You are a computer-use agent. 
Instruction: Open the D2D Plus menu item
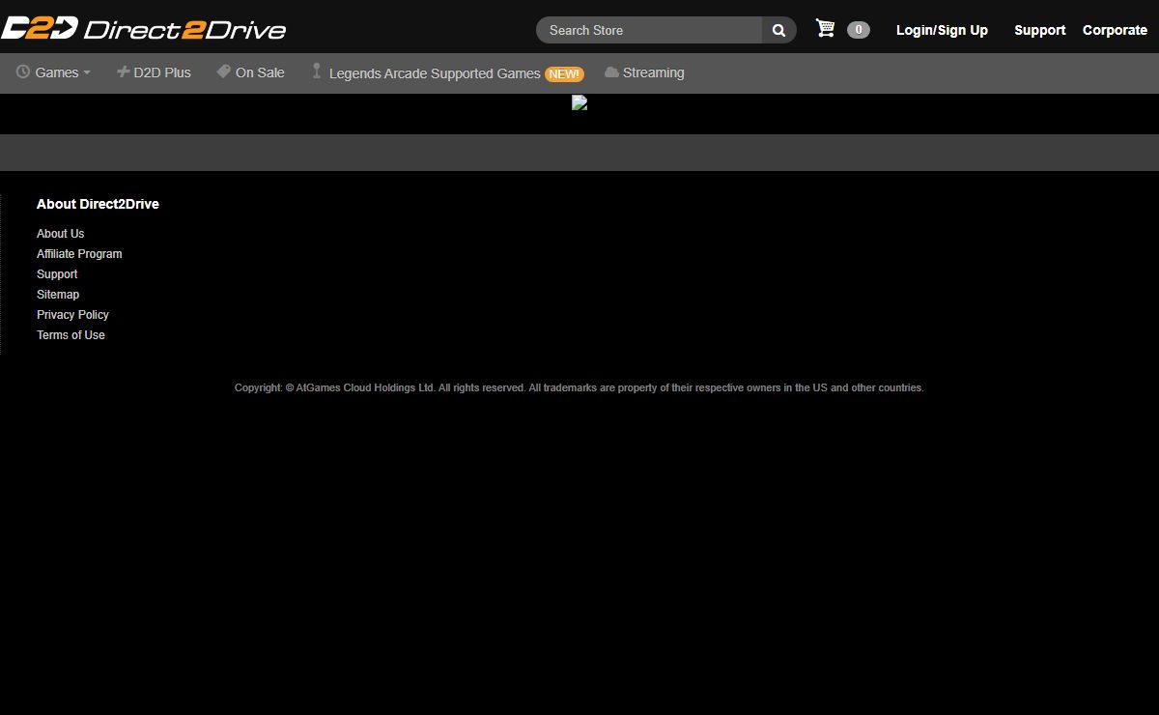[154, 72]
